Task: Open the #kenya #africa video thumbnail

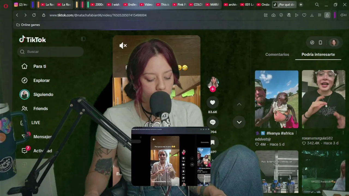Action: pos(277,99)
